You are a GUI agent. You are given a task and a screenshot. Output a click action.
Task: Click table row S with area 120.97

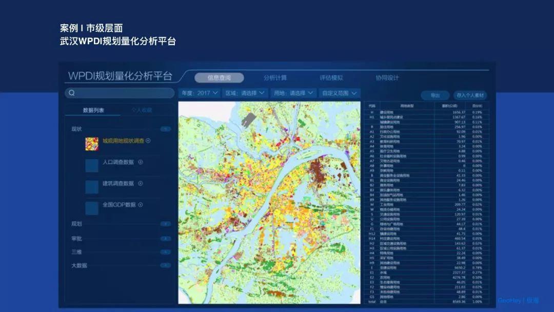pyautogui.click(x=427, y=214)
